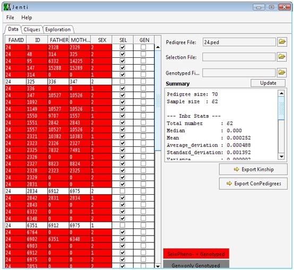Screen dimensions: 294x270
Task: Click data table scroll down arrow
Action: (158, 266)
